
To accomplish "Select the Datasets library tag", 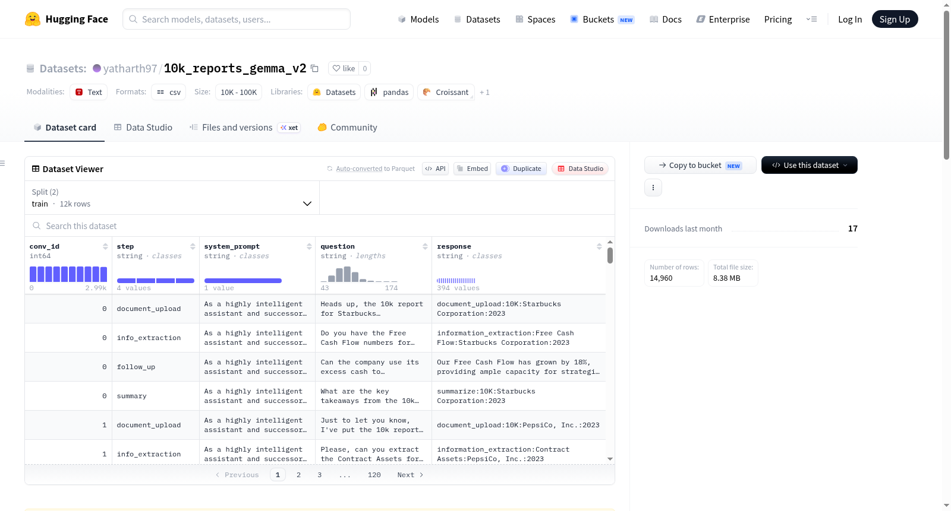I will (x=334, y=92).
